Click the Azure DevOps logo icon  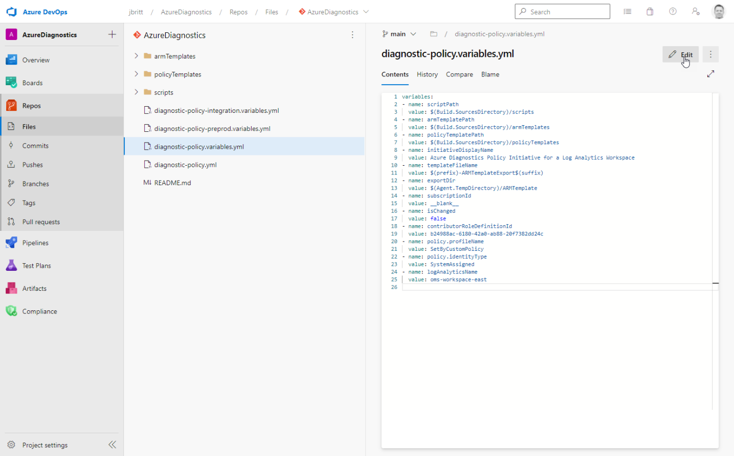12,12
